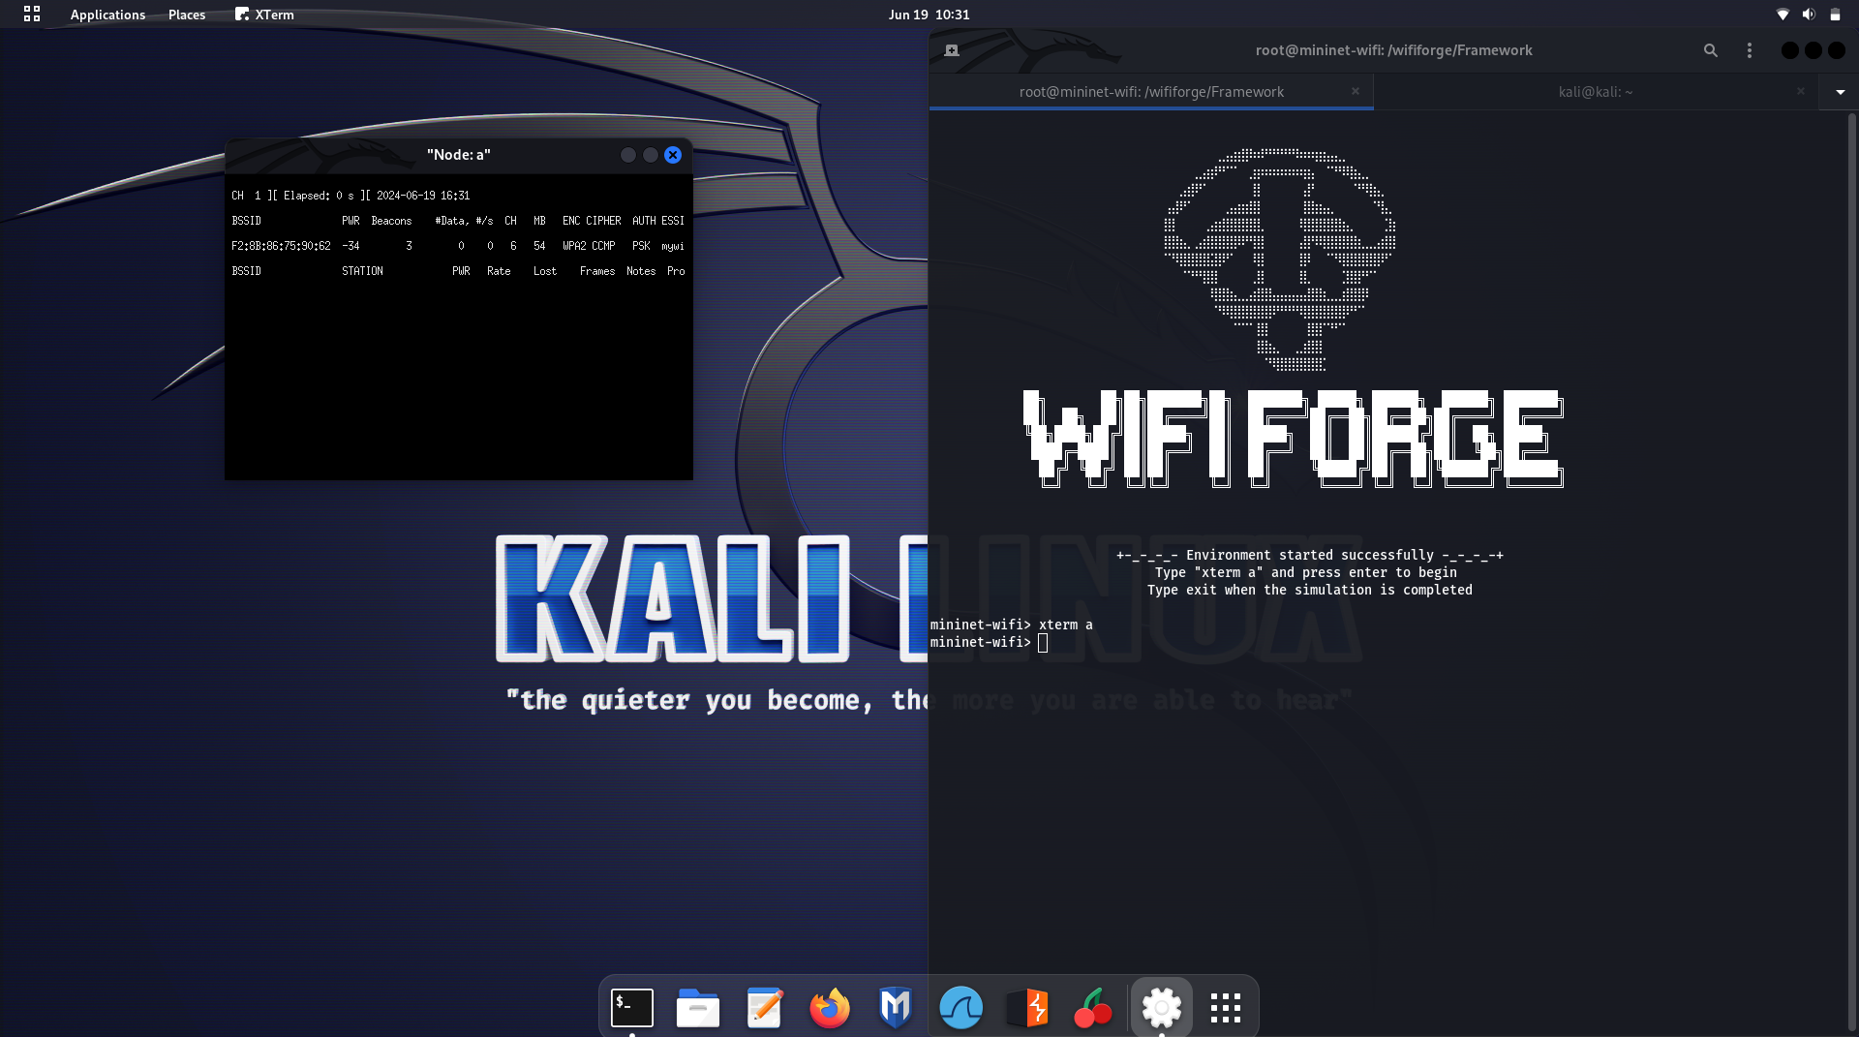Click the network status icon
The height and width of the screenshot is (1037, 1859).
coord(1783,15)
